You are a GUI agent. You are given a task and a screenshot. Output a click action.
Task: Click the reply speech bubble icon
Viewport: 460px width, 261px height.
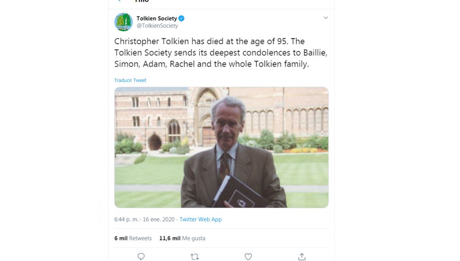(x=141, y=256)
